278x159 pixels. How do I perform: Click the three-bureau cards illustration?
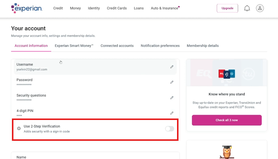227,74
